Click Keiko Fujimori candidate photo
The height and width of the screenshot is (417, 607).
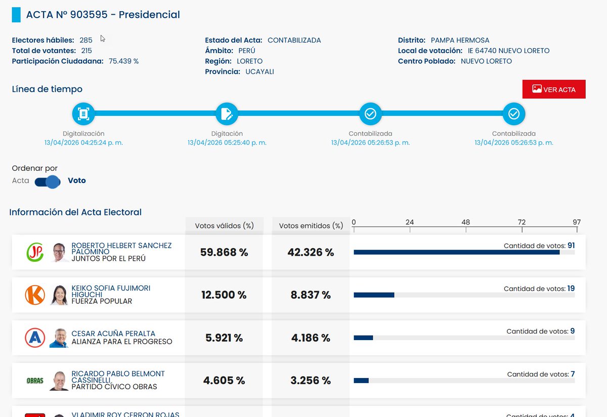(59, 295)
